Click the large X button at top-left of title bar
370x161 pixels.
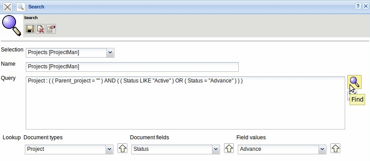click(x=8, y=7)
